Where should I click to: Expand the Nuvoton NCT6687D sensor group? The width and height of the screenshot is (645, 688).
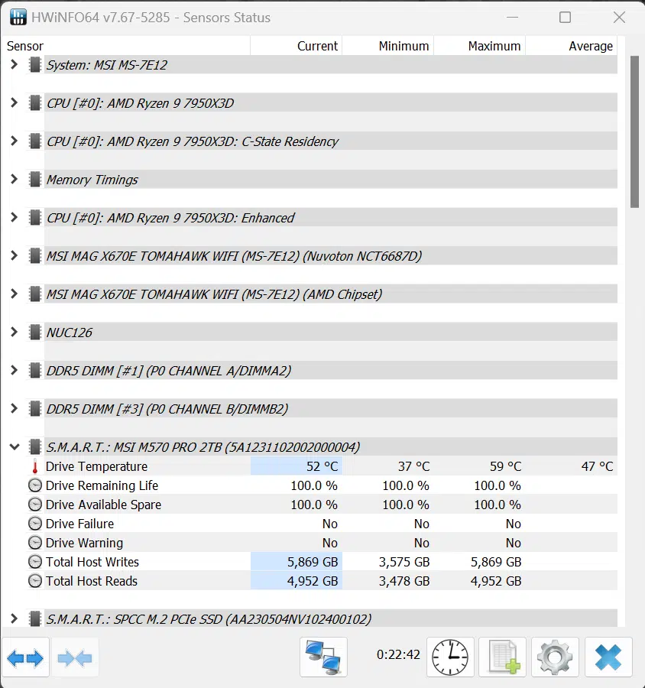pyautogui.click(x=14, y=256)
